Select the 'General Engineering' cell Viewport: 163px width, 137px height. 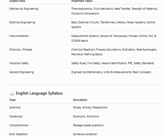click(22, 72)
